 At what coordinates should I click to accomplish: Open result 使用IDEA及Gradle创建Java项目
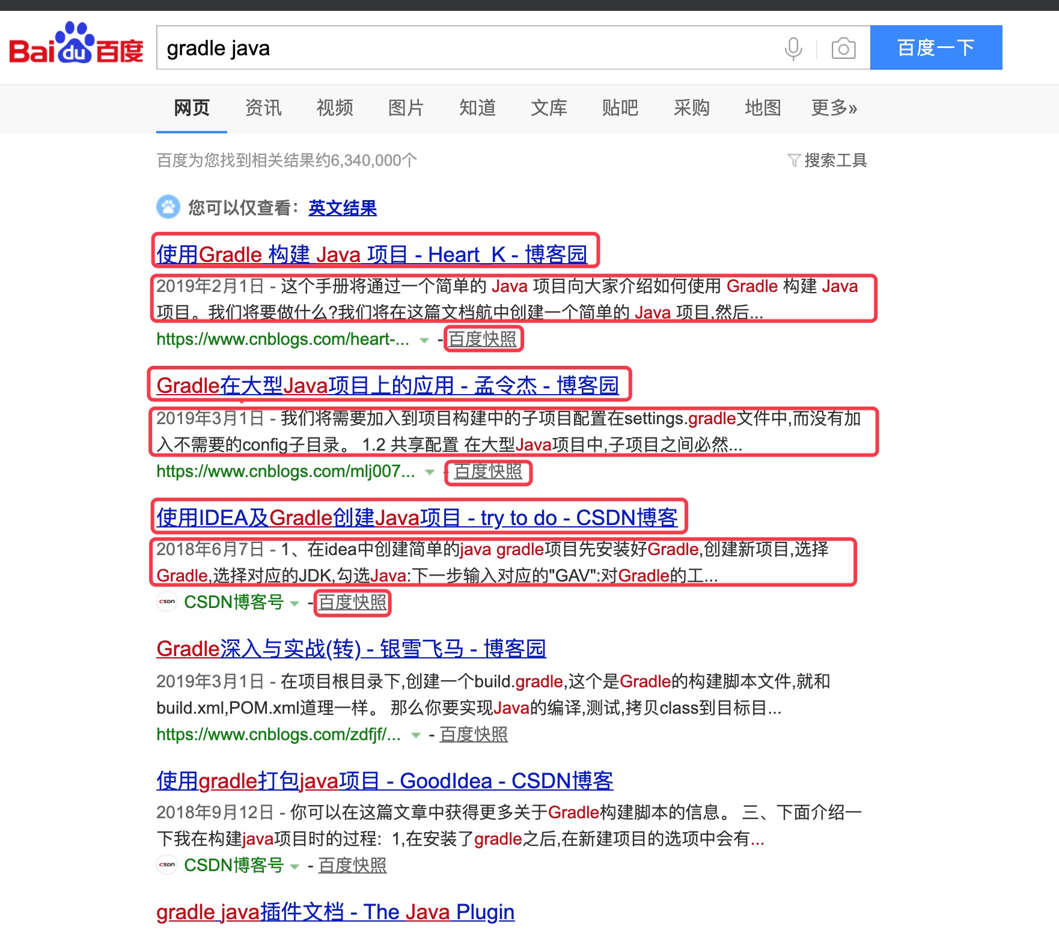click(x=417, y=517)
